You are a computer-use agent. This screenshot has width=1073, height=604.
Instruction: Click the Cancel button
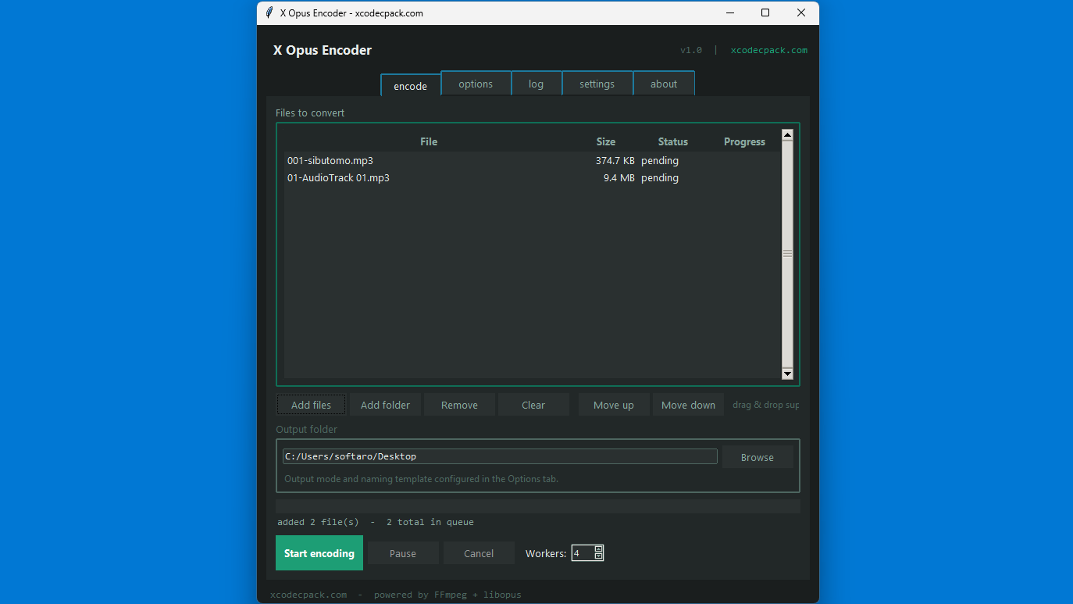[x=478, y=552]
